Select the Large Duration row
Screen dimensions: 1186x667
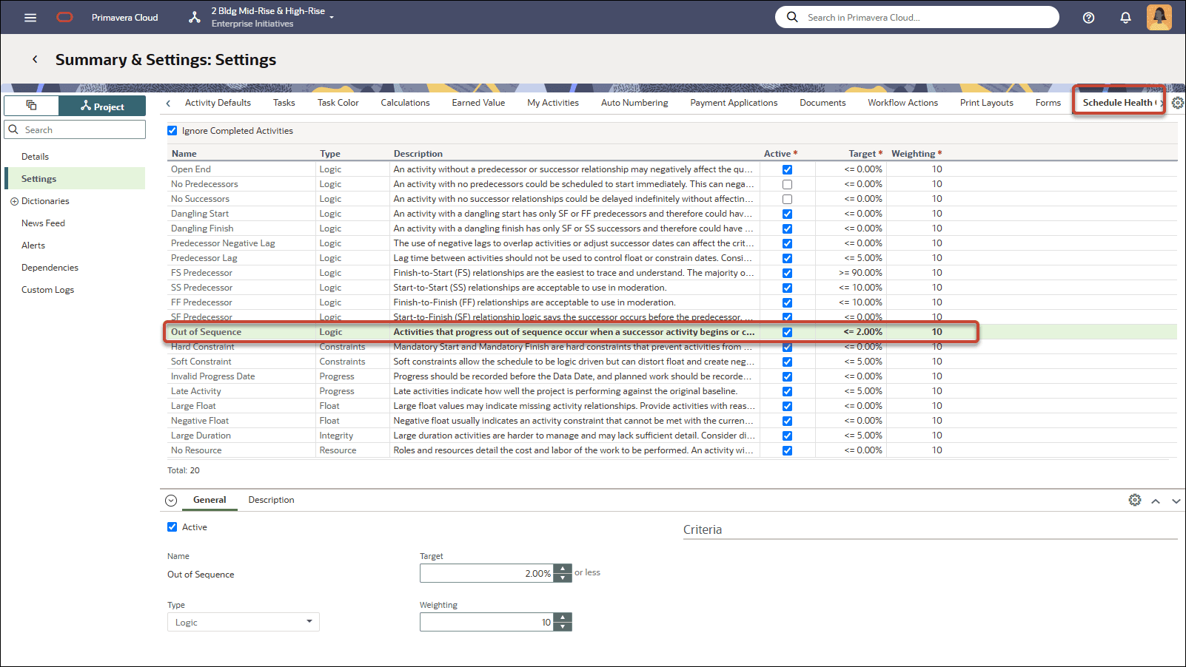point(671,436)
